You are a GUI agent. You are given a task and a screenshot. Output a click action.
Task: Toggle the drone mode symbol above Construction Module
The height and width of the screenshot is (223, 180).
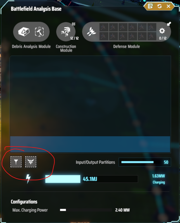coord(74,24)
